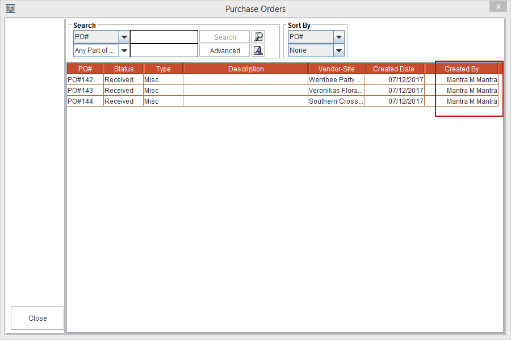
Task: Sort by the PO# column header
Action: 85,69
